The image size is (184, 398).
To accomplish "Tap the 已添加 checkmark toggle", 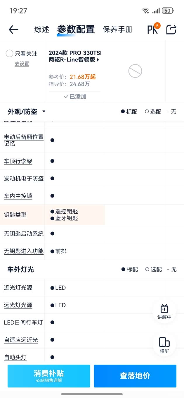I will click(75, 97).
